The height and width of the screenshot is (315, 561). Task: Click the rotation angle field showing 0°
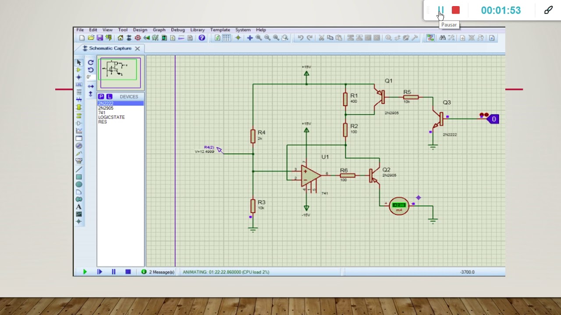click(90, 77)
